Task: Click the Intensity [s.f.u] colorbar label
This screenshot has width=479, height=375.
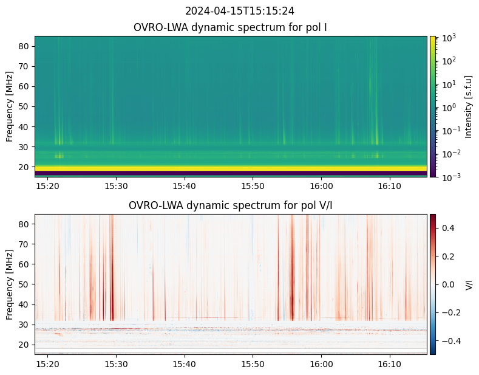Action: (x=468, y=106)
